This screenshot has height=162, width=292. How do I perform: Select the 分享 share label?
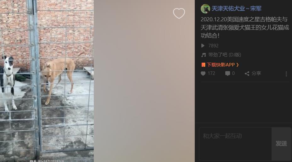[256, 73]
